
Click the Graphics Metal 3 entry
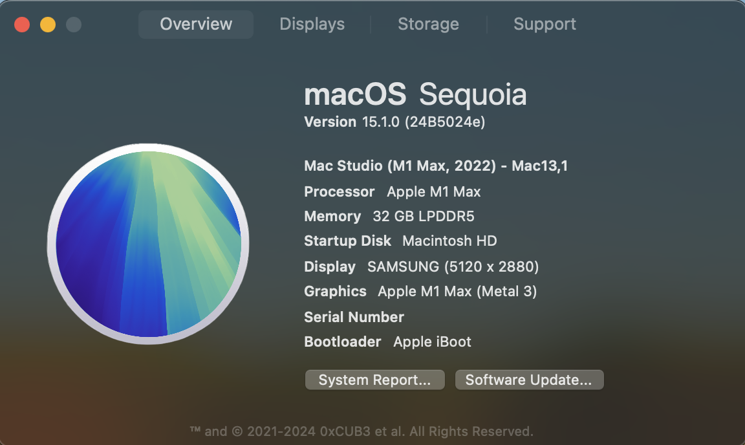pos(420,292)
